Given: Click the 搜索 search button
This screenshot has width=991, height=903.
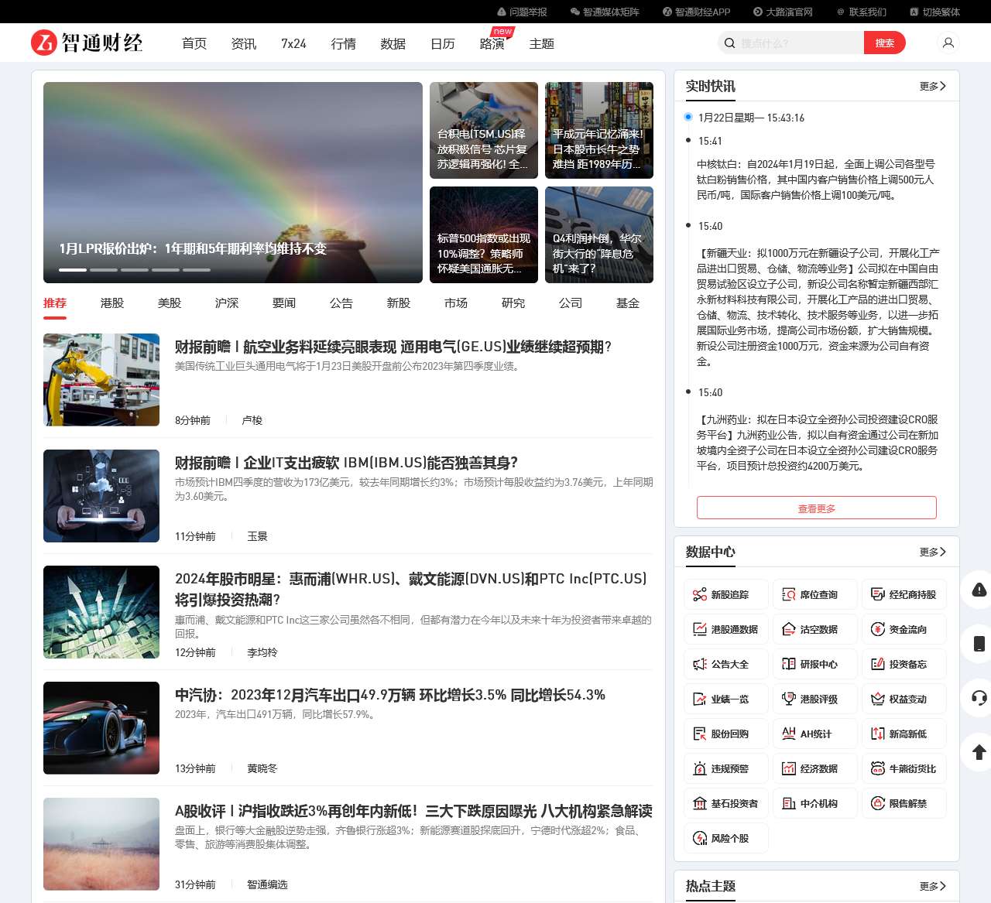Looking at the screenshot, I should point(885,43).
